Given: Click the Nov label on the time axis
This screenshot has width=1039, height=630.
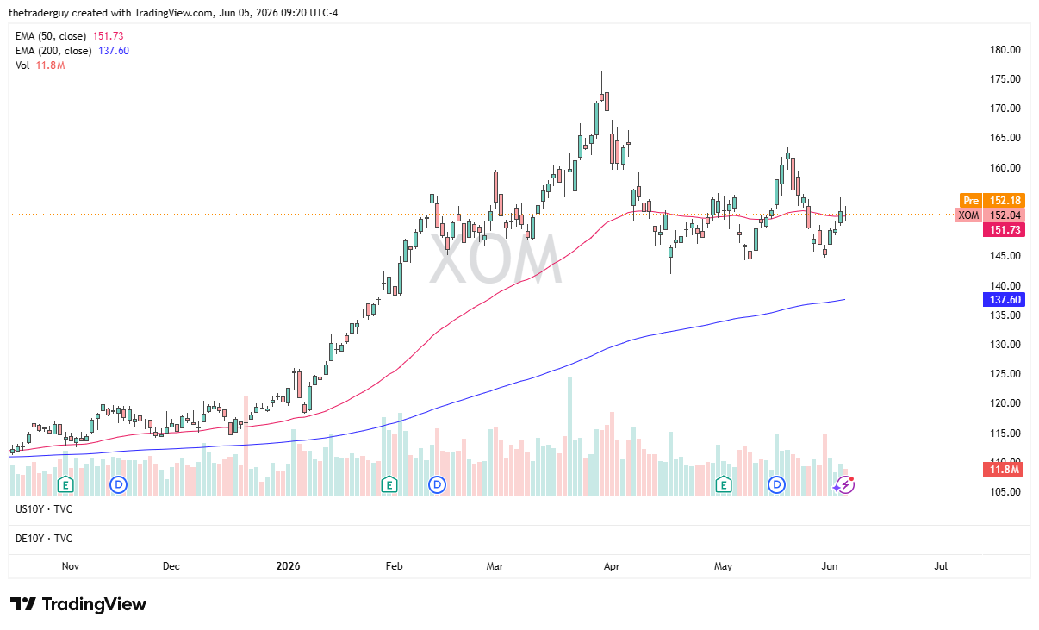Looking at the screenshot, I should point(71,566).
